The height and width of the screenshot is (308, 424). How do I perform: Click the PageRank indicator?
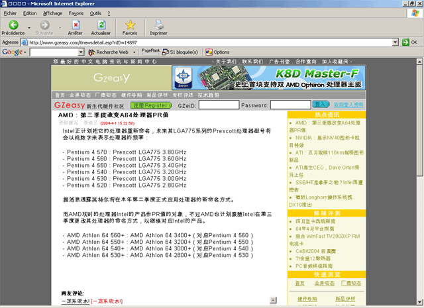pyautogui.click(x=150, y=51)
